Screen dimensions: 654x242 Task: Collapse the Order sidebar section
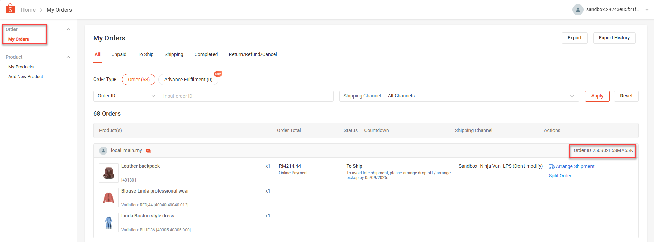(68, 29)
